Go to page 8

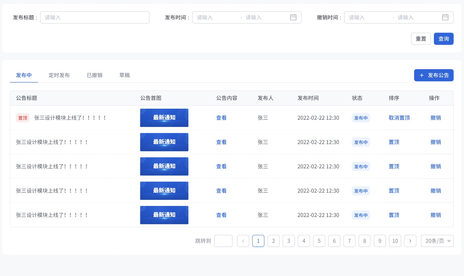[364, 241]
